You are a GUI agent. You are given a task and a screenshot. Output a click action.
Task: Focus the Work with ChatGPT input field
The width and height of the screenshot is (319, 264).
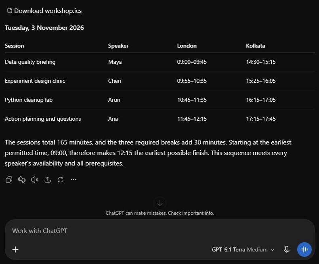click(x=160, y=231)
